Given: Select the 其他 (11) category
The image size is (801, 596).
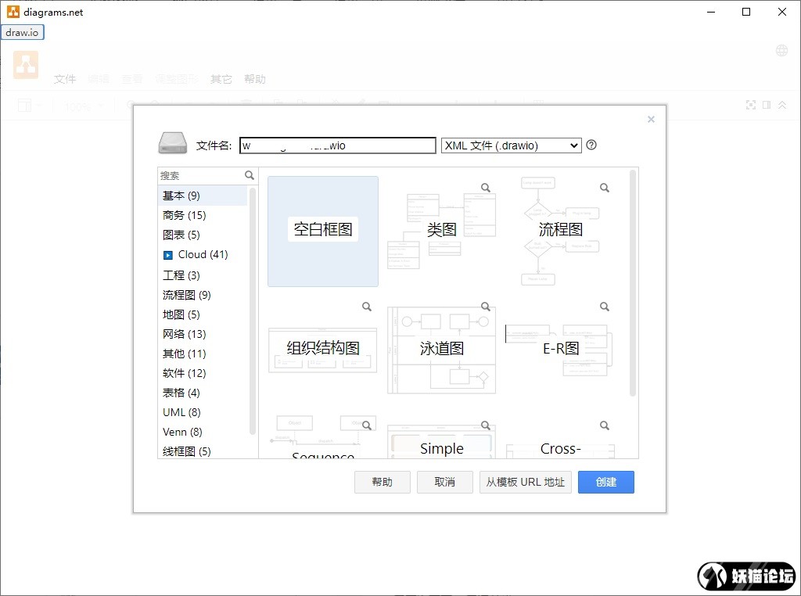Looking at the screenshot, I should point(203,354).
